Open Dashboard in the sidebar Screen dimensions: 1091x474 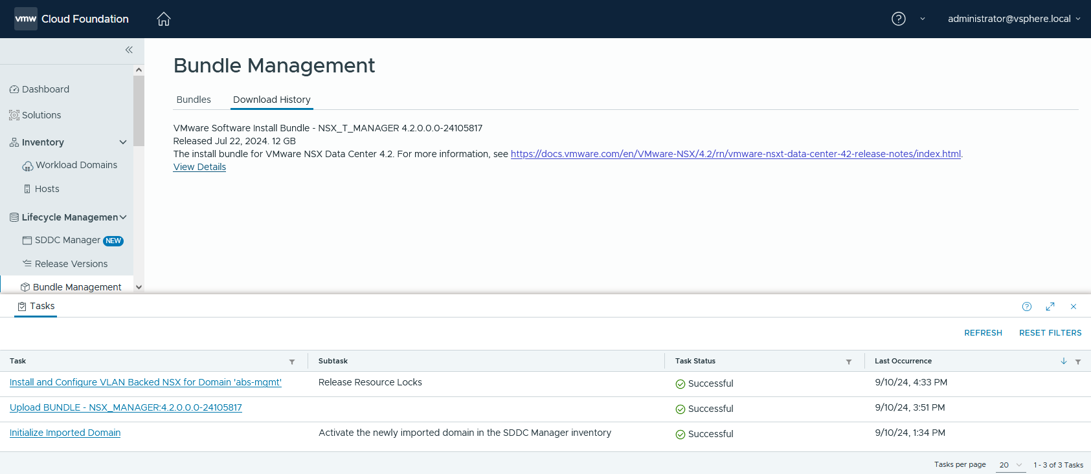coord(45,89)
